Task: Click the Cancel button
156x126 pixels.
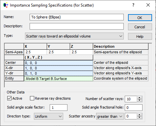Action: [140, 27]
